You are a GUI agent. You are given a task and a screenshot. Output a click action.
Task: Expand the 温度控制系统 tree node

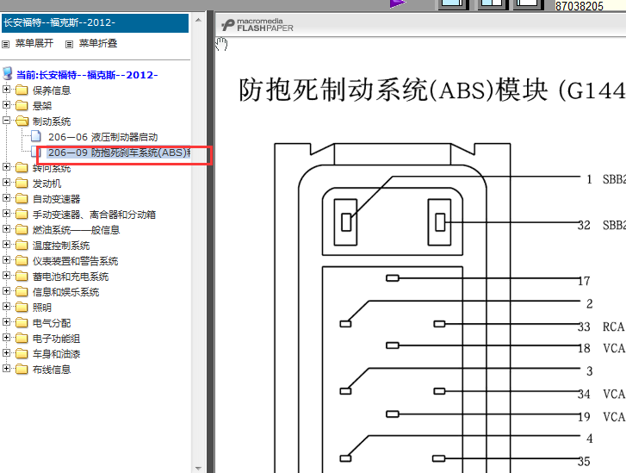pos(6,244)
